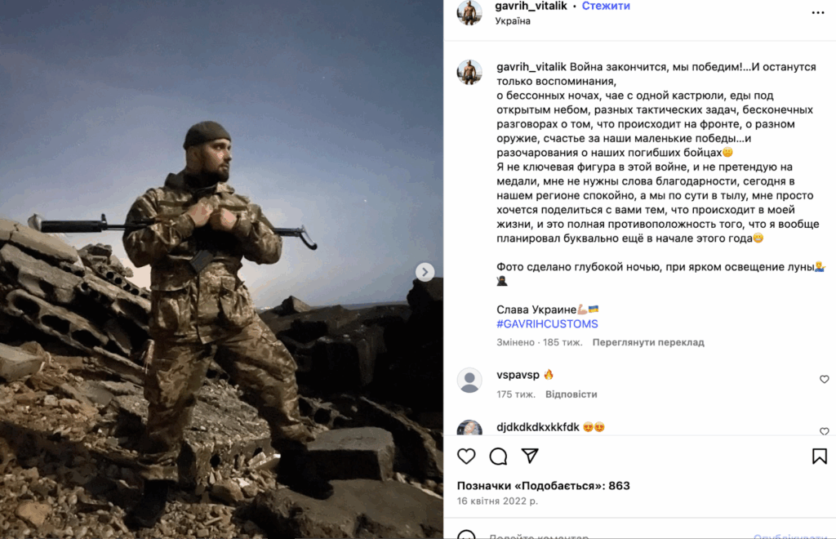This screenshot has height=539, width=836.
Task: Show translation via Переглянути переклад
Action: (x=648, y=342)
